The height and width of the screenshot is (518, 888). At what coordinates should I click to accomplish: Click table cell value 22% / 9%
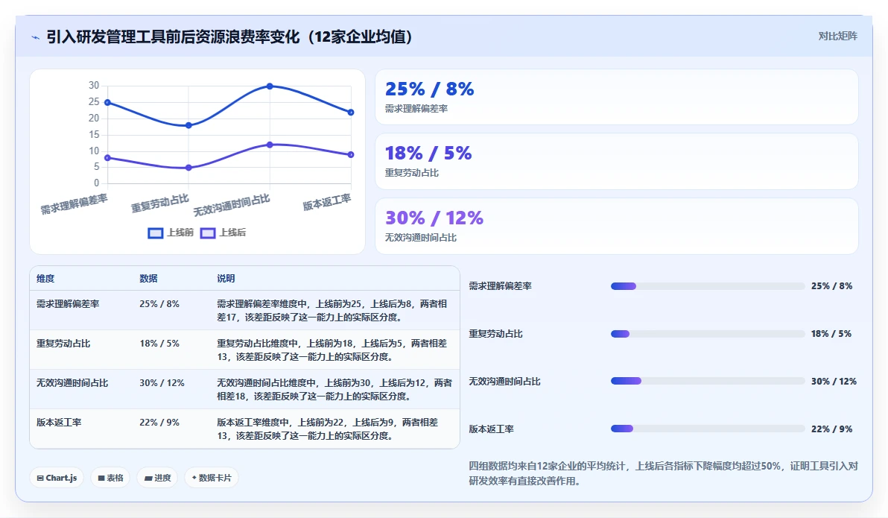(x=159, y=423)
